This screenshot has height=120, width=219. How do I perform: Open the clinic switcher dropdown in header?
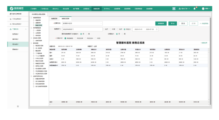pos(184,8)
